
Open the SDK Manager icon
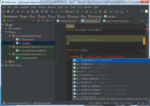(x=122, y=12)
